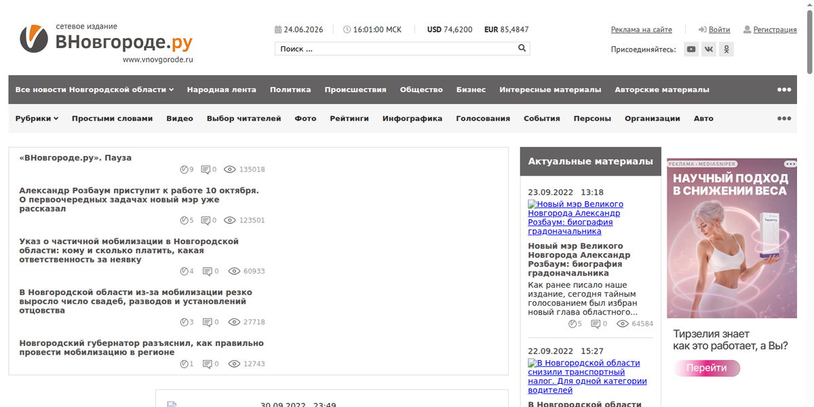Open the Видео submenu item
Screen dimensions: 814x407
[x=180, y=118]
